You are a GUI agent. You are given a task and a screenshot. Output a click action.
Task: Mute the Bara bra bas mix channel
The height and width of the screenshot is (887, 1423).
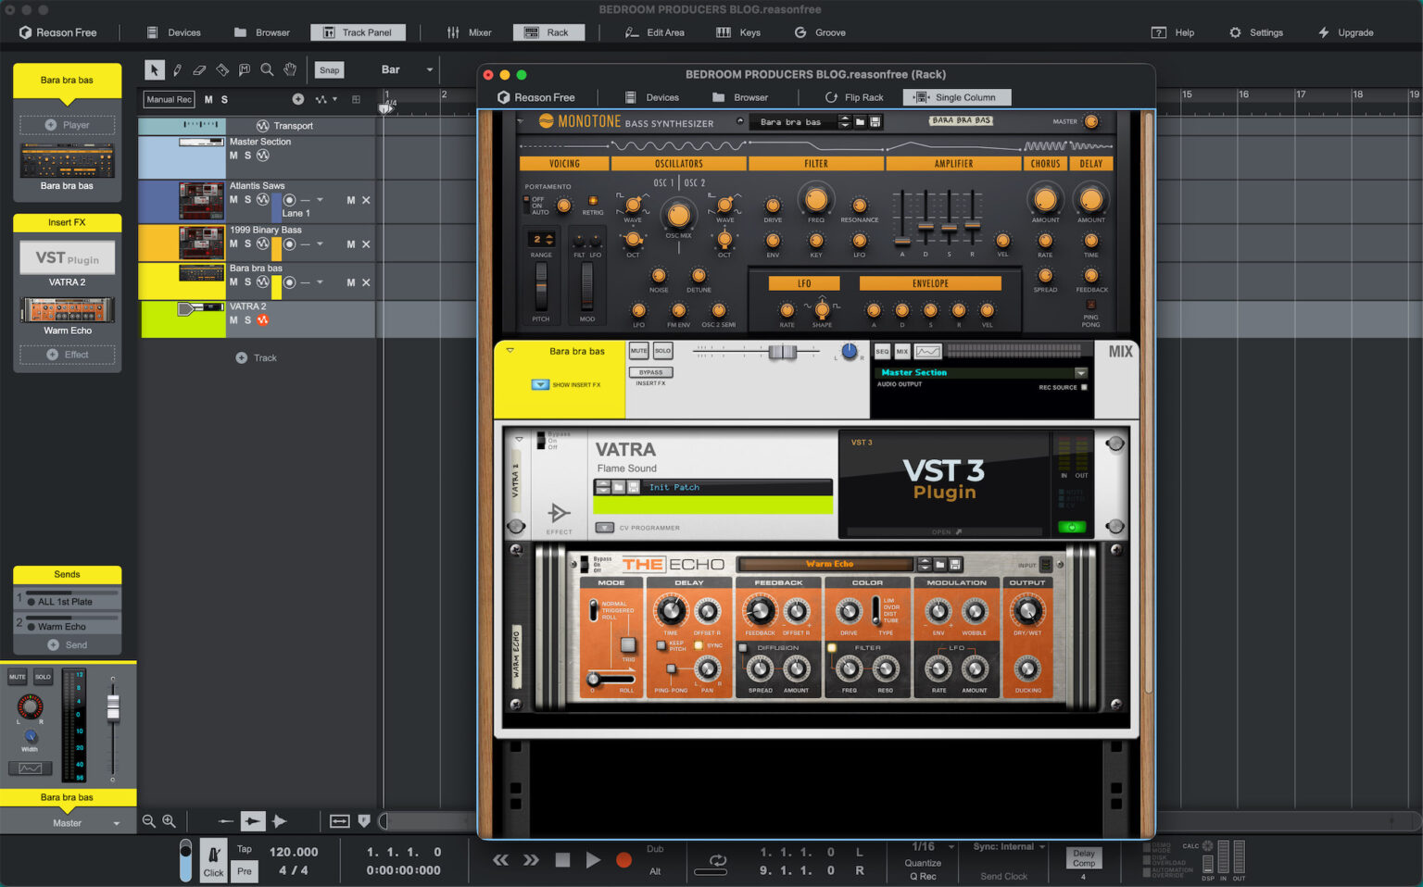(x=638, y=351)
